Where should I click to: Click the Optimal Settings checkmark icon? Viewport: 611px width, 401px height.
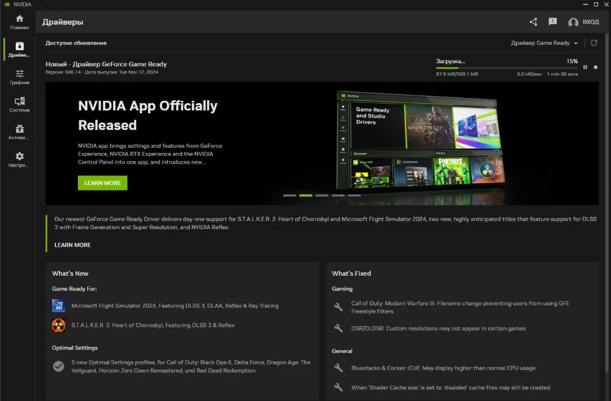58,366
